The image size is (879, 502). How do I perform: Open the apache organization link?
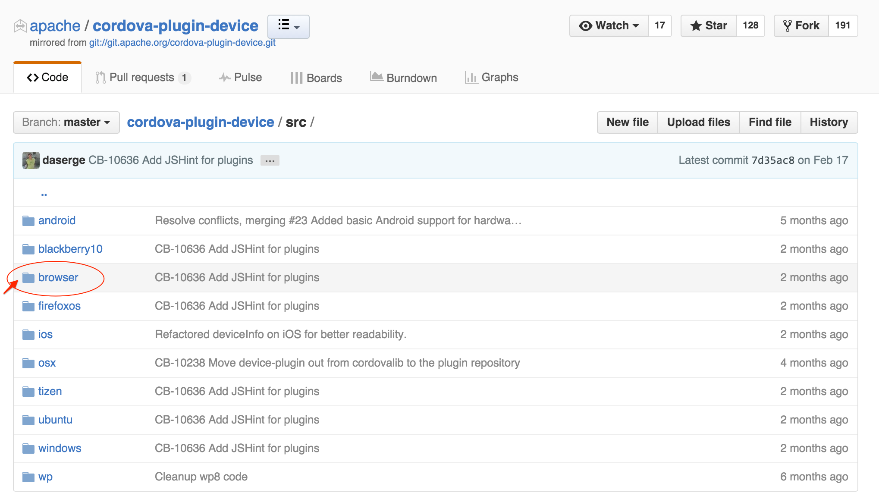point(55,26)
